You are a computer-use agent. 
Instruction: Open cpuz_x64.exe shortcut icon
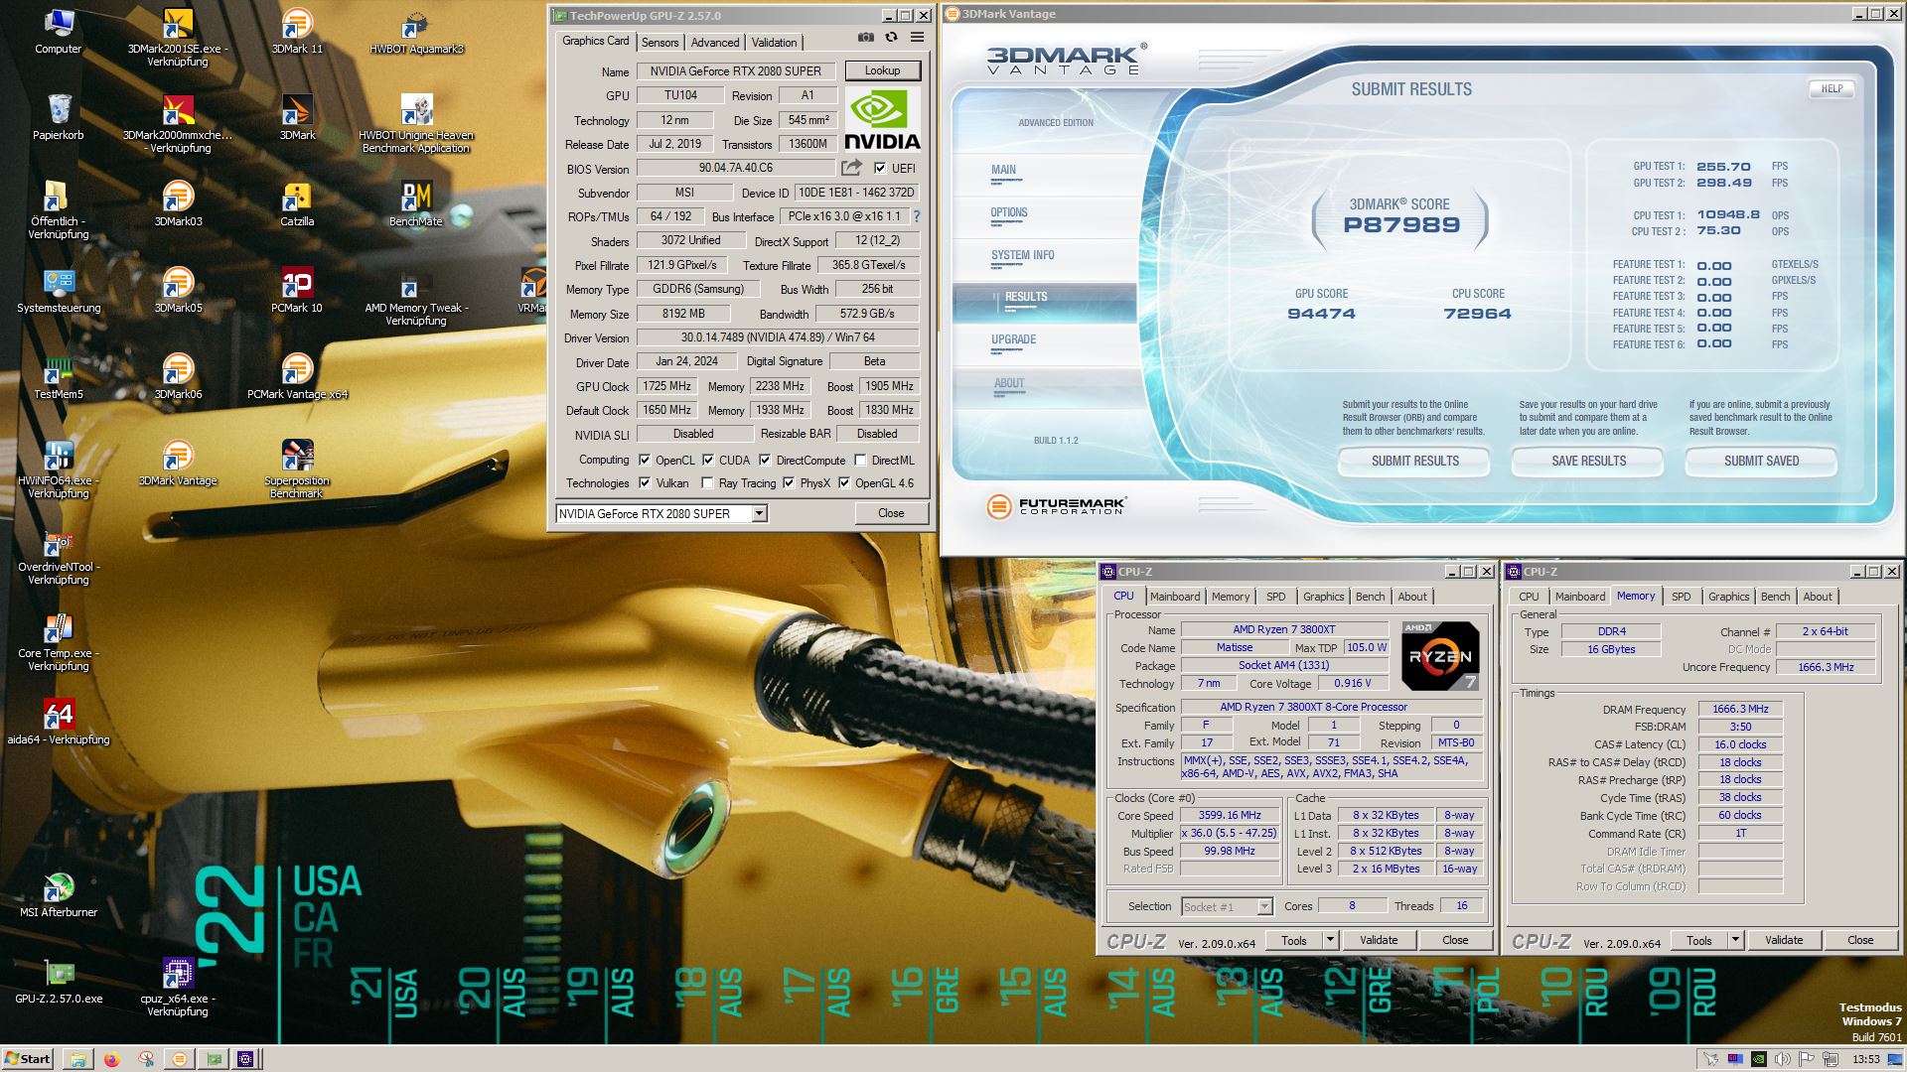pyautogui.click(x=178, y=987)
